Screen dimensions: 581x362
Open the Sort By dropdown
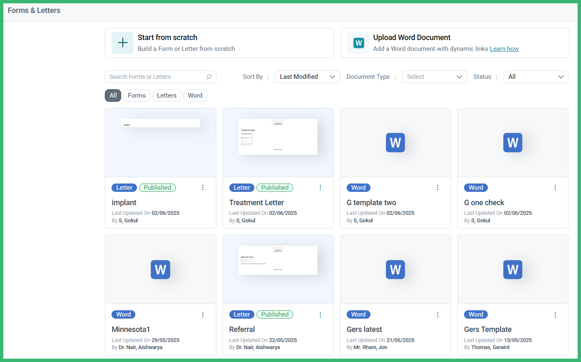307,77
